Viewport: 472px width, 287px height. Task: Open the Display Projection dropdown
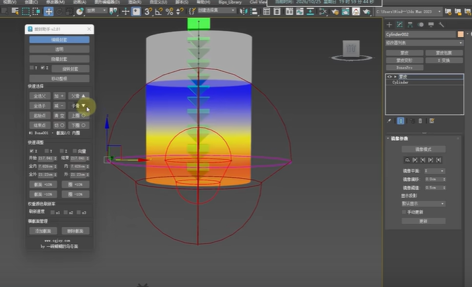click(x=423, y=204)
